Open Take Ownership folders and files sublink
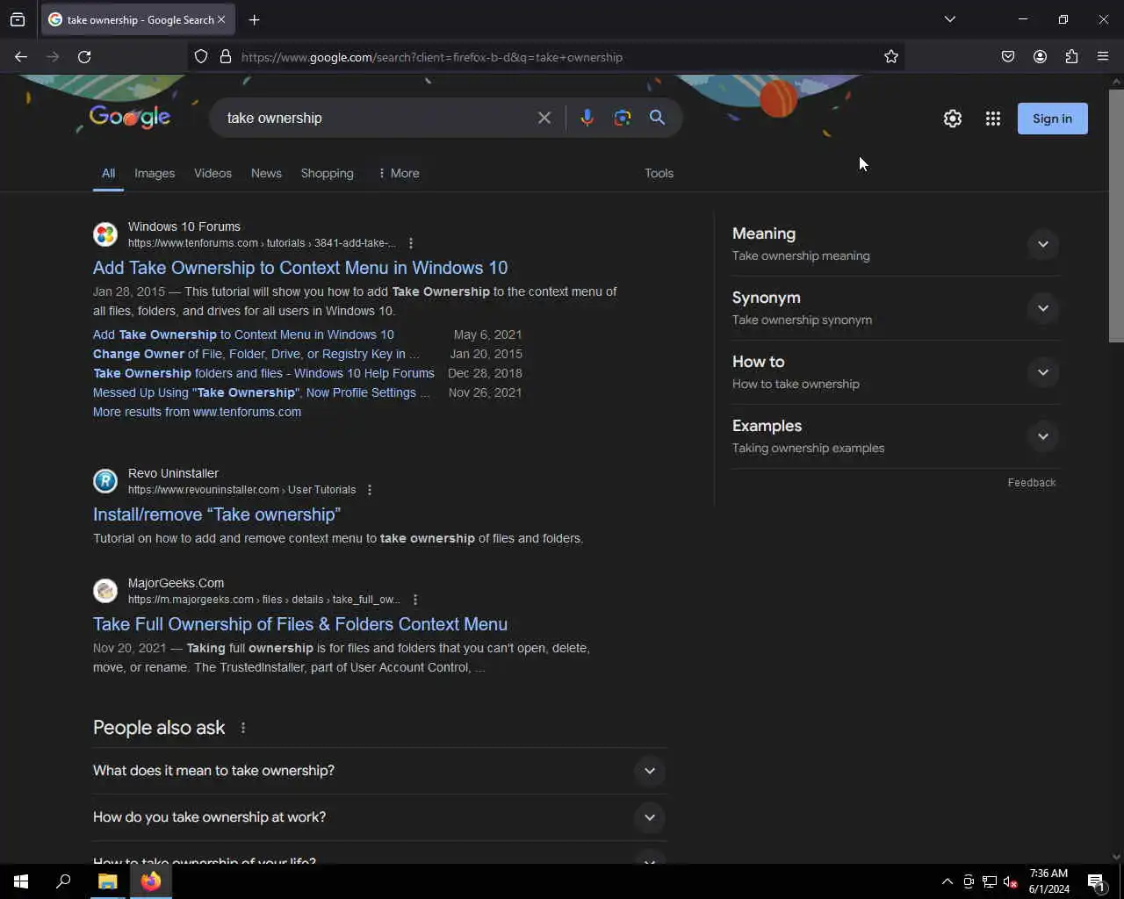Viewport: 1124px width, 899px height. click(263, 373)
